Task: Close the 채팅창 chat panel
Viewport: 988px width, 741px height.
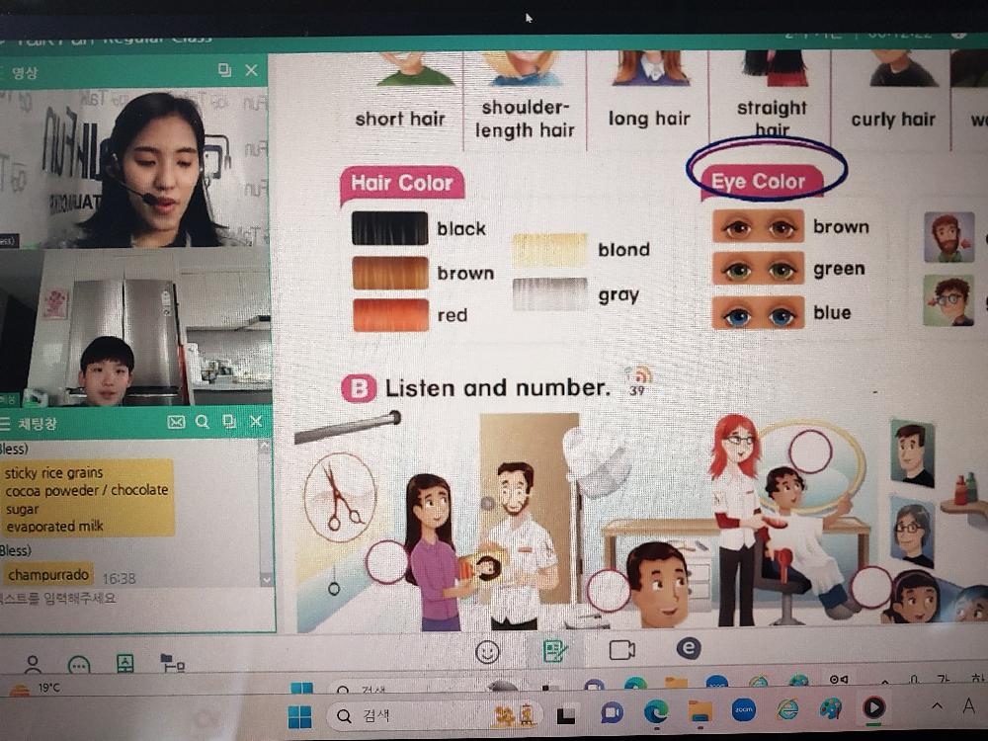Action: pos(256,422)
